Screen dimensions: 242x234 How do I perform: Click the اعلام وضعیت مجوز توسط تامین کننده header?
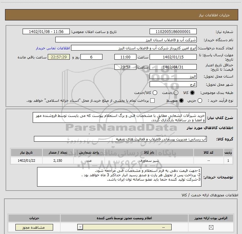[x=124, y=218]
